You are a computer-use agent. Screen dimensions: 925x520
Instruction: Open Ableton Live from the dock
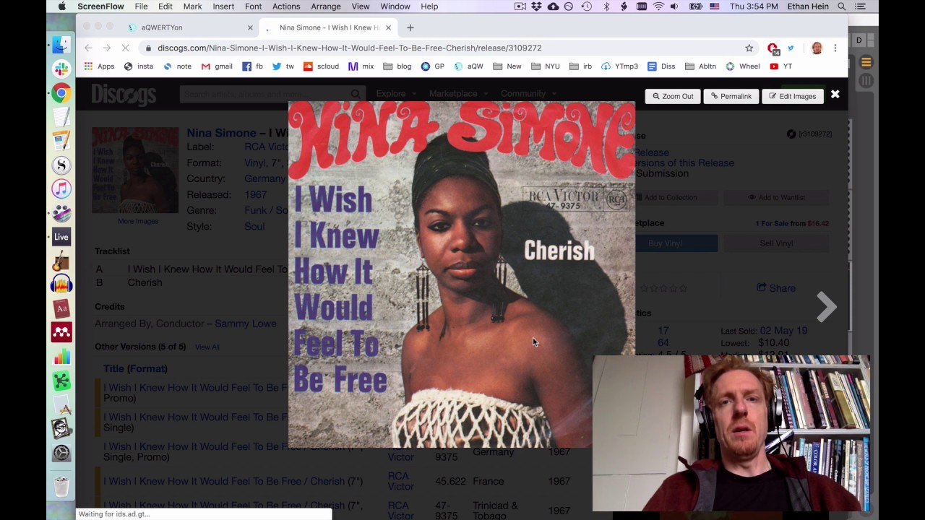pyautogui.click(x=61, y=237)
